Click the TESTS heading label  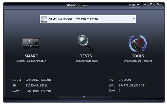coord(86,56)
